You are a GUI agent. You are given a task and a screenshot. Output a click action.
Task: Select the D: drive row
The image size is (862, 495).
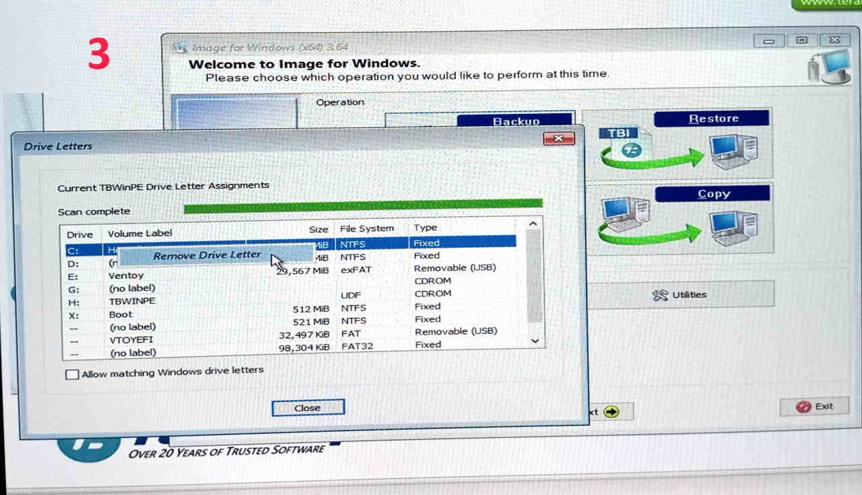pos(290,259)
